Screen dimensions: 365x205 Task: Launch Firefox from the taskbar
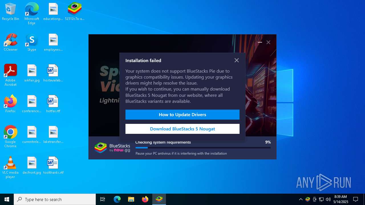coord(145,199)
